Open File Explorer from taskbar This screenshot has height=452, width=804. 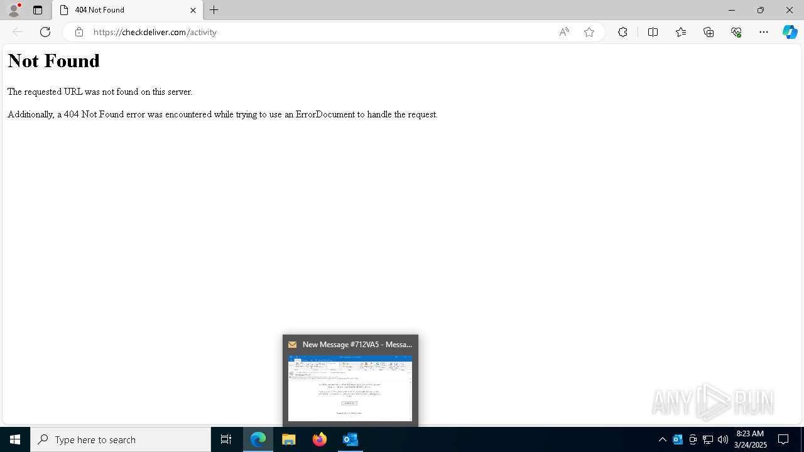click(x=289, y=439)
